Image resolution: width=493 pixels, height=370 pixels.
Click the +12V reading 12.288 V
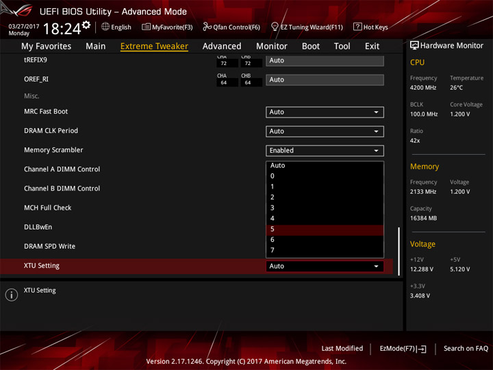click(x=421, y=269)
